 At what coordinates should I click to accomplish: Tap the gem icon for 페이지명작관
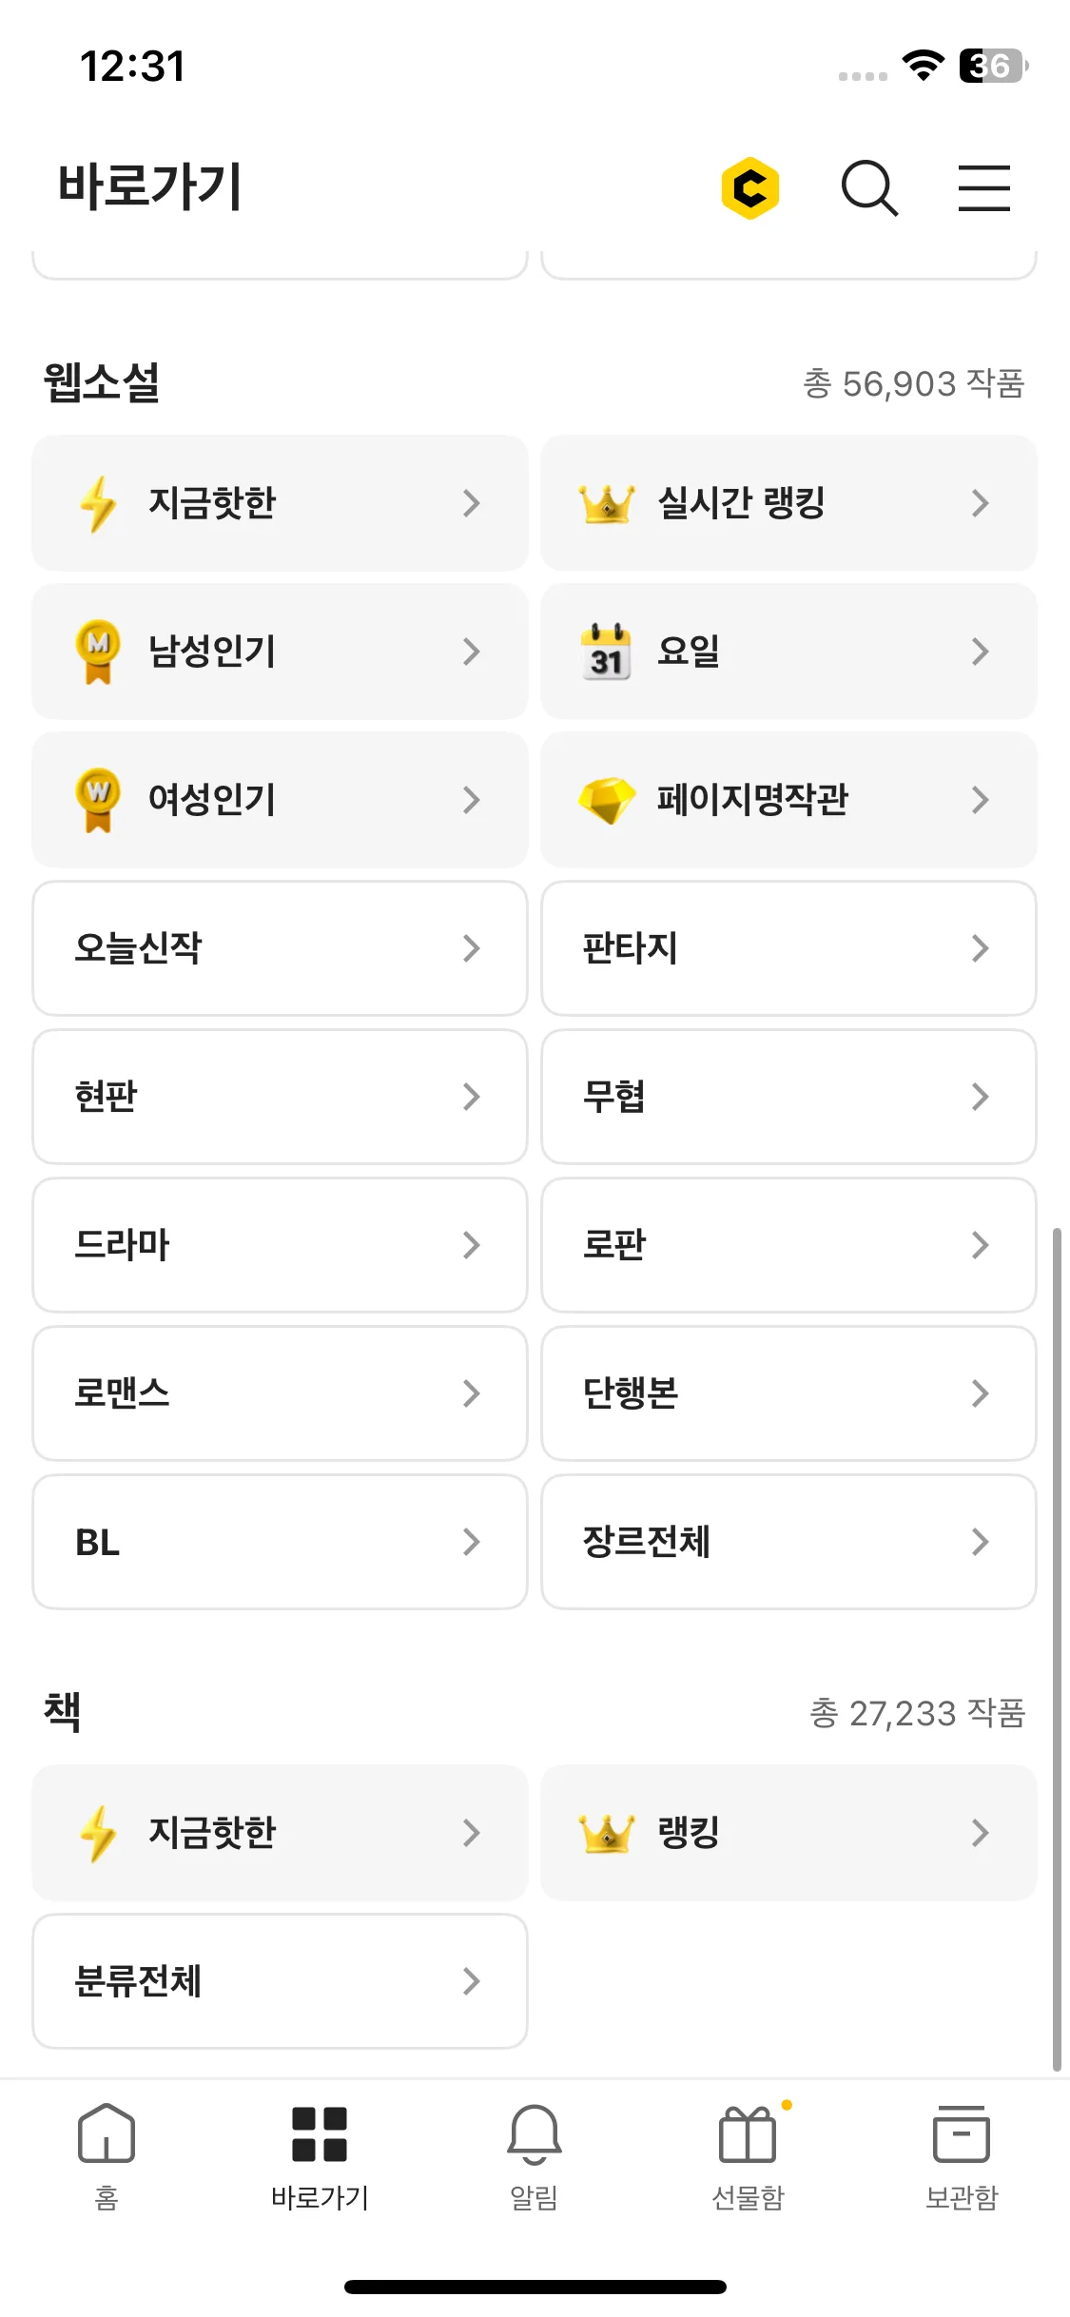(x=607, y=800)
